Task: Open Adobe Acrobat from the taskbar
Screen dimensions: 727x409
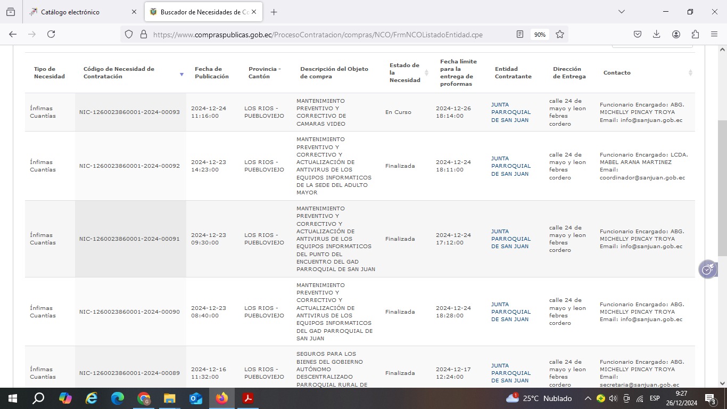Action: coord(247,398)
